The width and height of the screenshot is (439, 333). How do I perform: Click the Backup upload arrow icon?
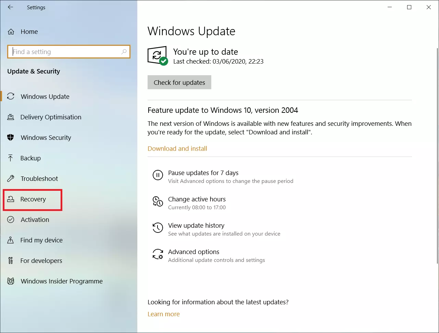click(11, 158)
